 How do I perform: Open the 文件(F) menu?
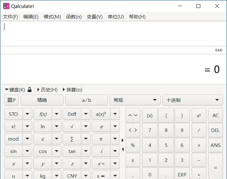(10, 17)
